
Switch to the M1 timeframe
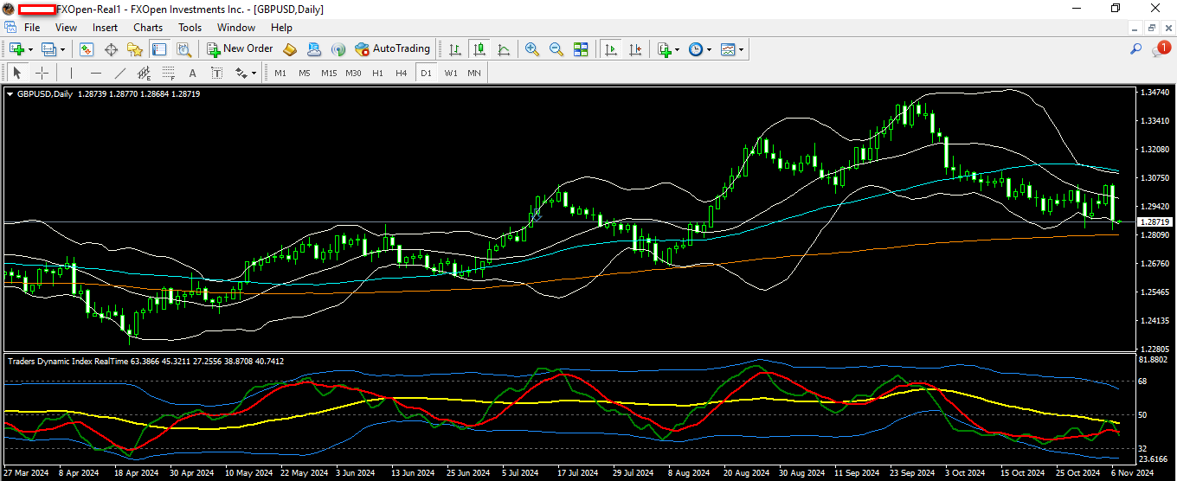[280, 73]
